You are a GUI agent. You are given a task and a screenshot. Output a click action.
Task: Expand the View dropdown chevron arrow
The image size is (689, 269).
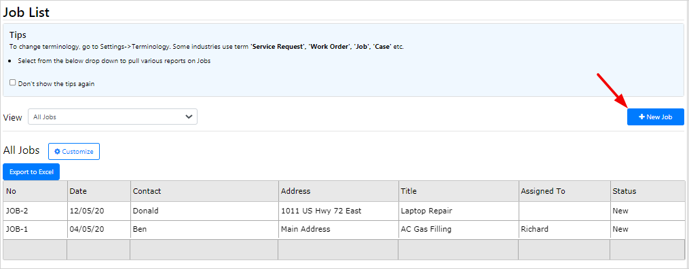tap(189, 117)
